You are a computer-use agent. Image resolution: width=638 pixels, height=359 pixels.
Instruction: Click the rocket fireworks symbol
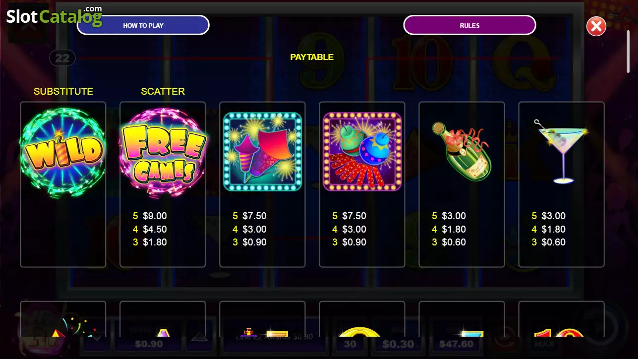click(x=263, y=152)
